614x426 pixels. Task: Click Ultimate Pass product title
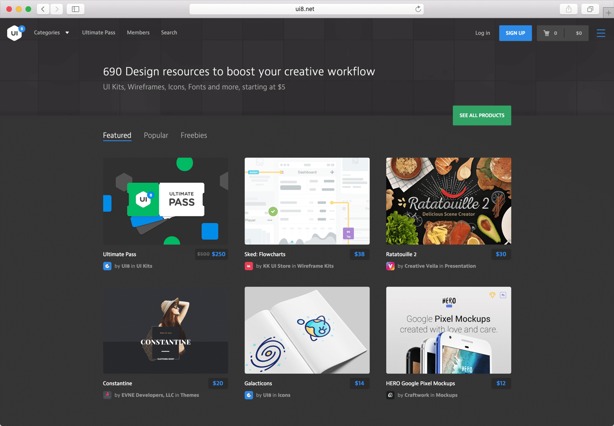point(119,254)
